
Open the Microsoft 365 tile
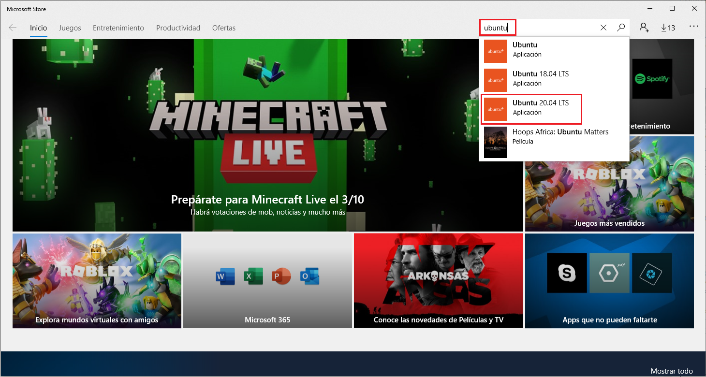(x=267, y=280)
